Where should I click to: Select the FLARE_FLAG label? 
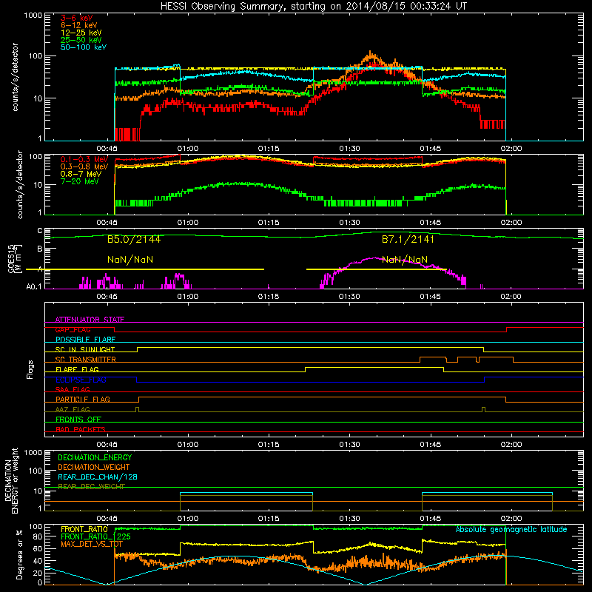pos(77,369)
